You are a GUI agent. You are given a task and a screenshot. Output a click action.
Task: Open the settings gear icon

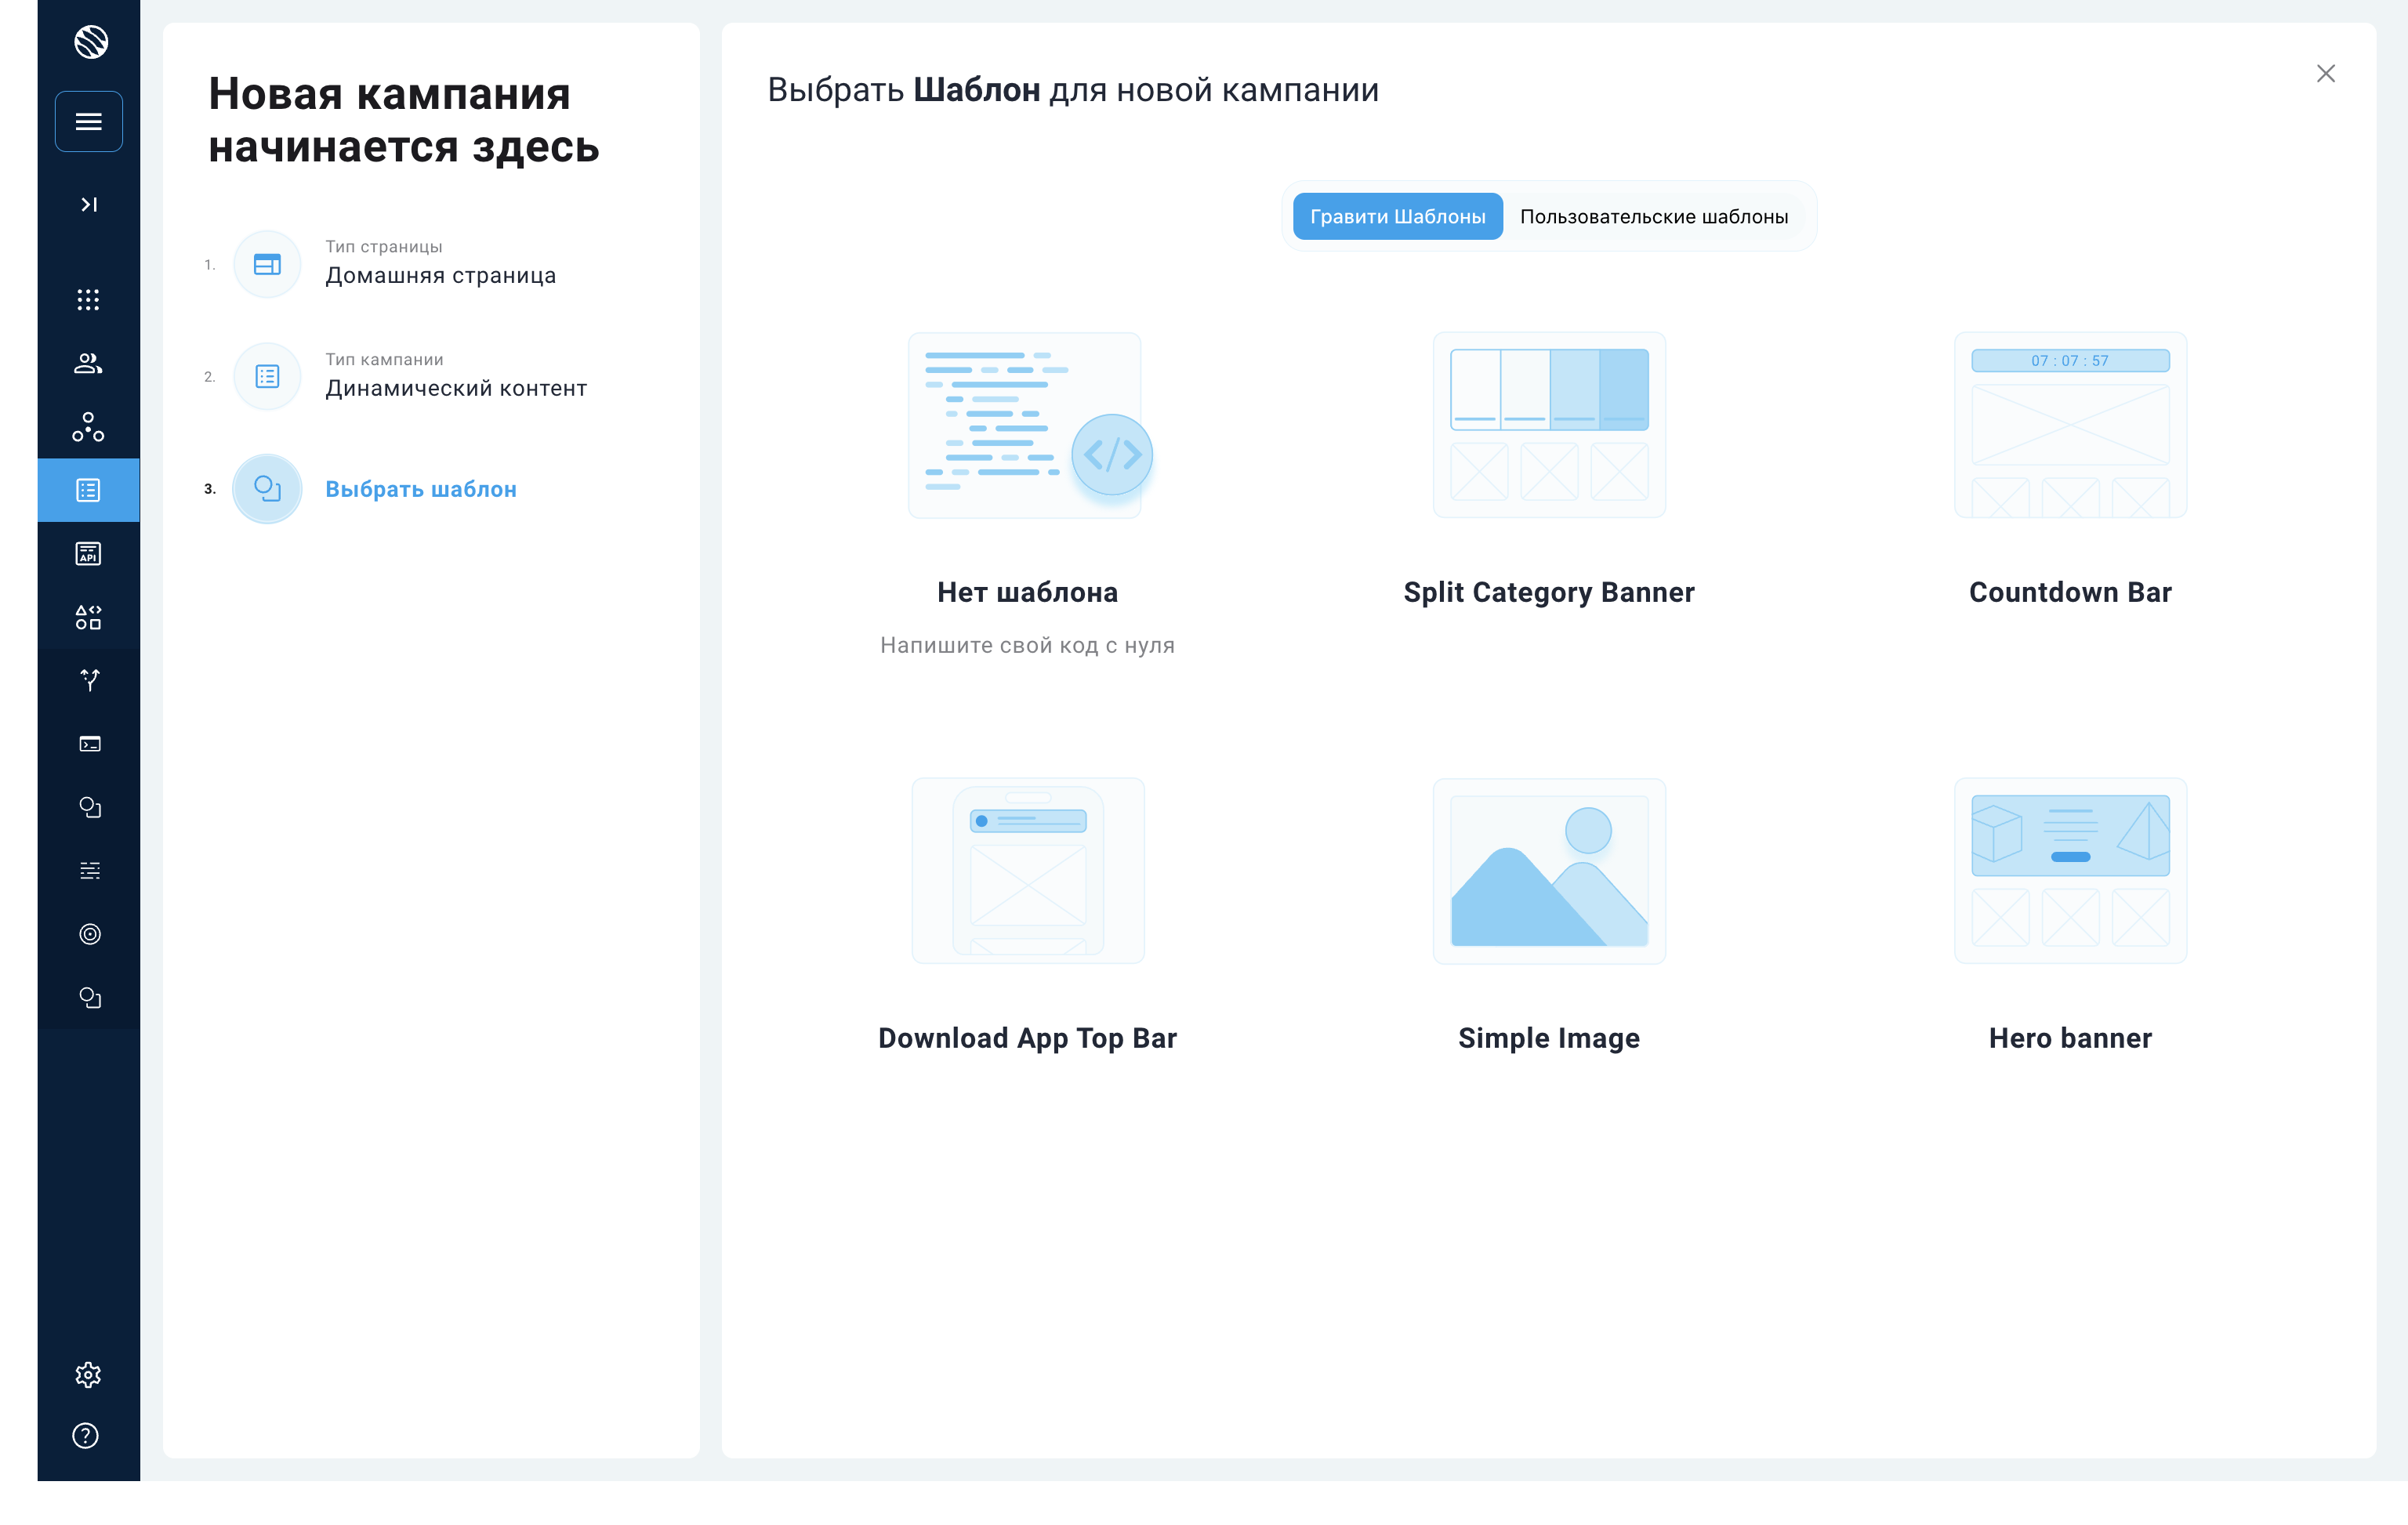tap(89, 1374)
